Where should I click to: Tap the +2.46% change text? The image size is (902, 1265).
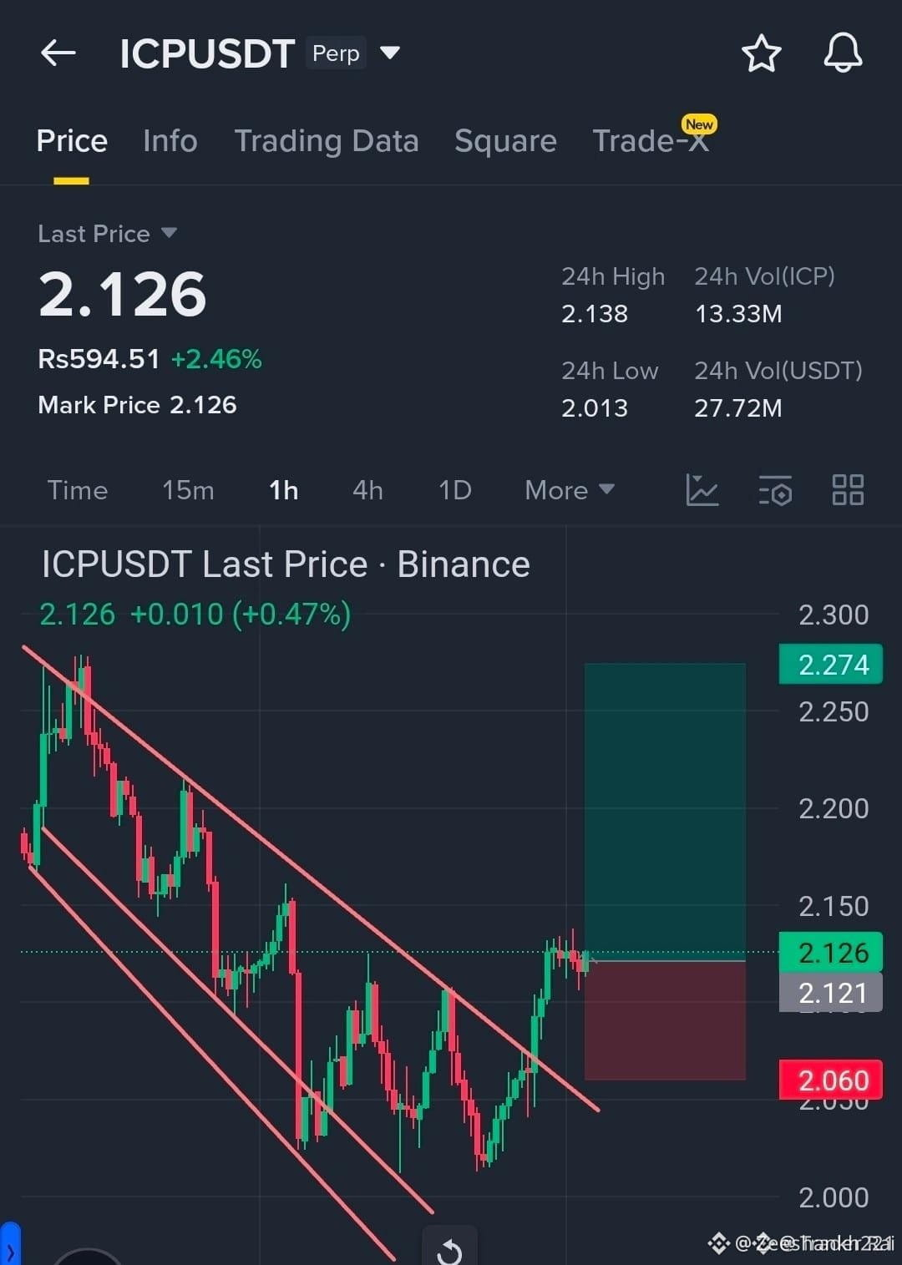coord(216,359)
